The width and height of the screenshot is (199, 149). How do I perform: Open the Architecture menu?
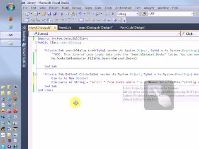click(124, 8)
